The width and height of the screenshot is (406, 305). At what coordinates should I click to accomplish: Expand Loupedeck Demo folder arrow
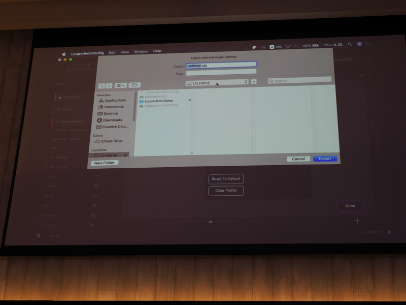190,100
